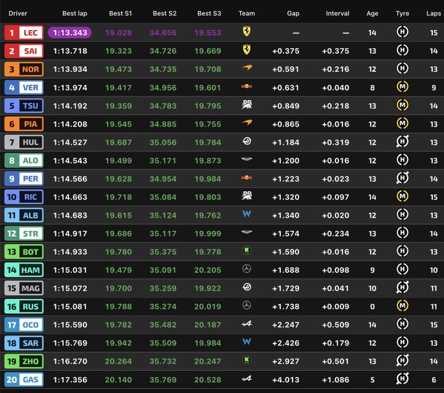Click the used hard tyre icon for HUL
This screenshot has height=393, width=444.
(x=402, y=141)
